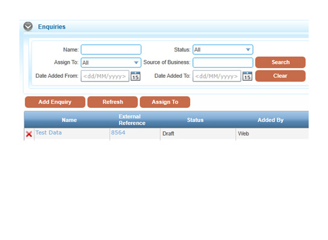Click the Refresh button
Screen dimensions: 328x240
pos(113,102)
